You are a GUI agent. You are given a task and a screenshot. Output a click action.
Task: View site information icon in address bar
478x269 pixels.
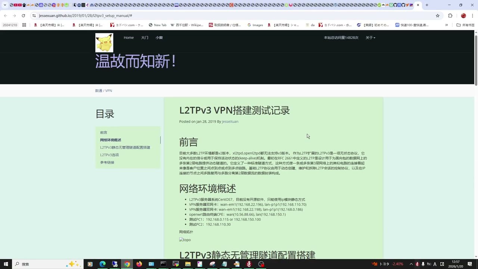34,16
